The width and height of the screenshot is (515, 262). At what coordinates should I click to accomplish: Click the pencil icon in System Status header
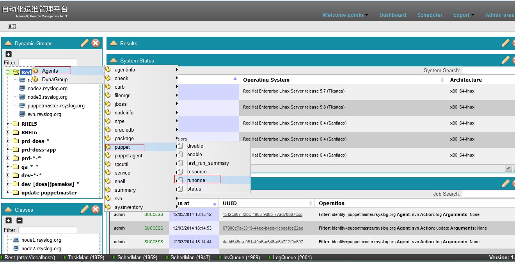point(506,60)
